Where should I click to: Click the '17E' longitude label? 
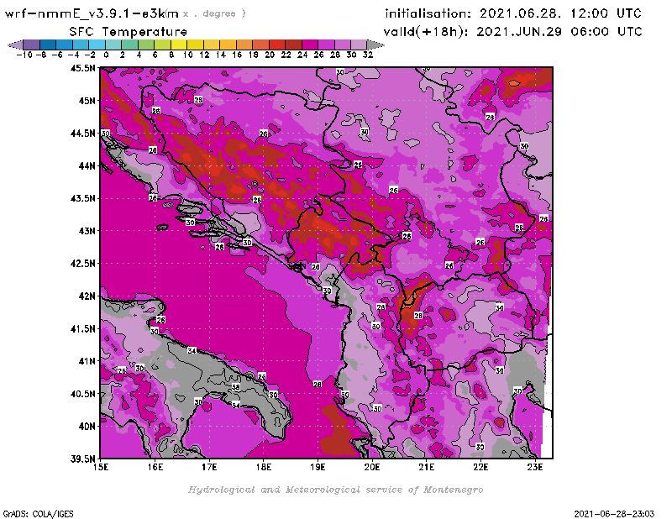pos(209,468)
